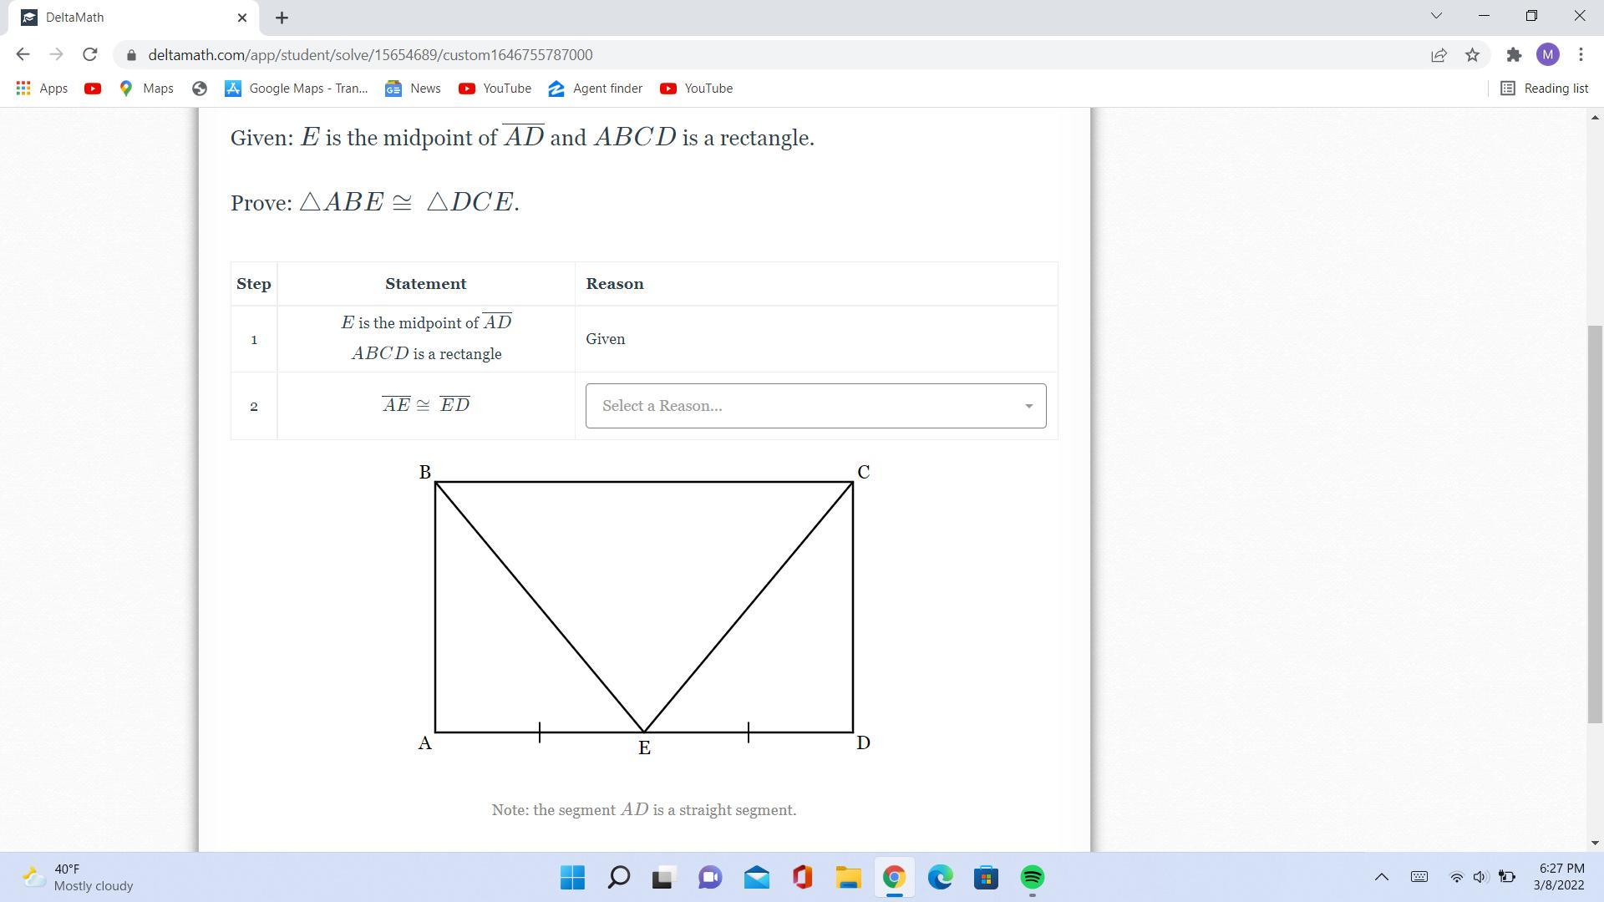The width and height of the screenshot is (1604, 902).
Task: Open the Select a Reason dropdown
Action: point(815,406)
